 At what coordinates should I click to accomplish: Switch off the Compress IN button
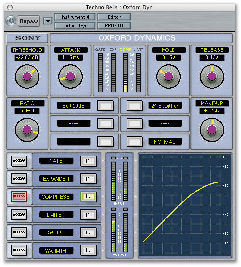[88, 197]
